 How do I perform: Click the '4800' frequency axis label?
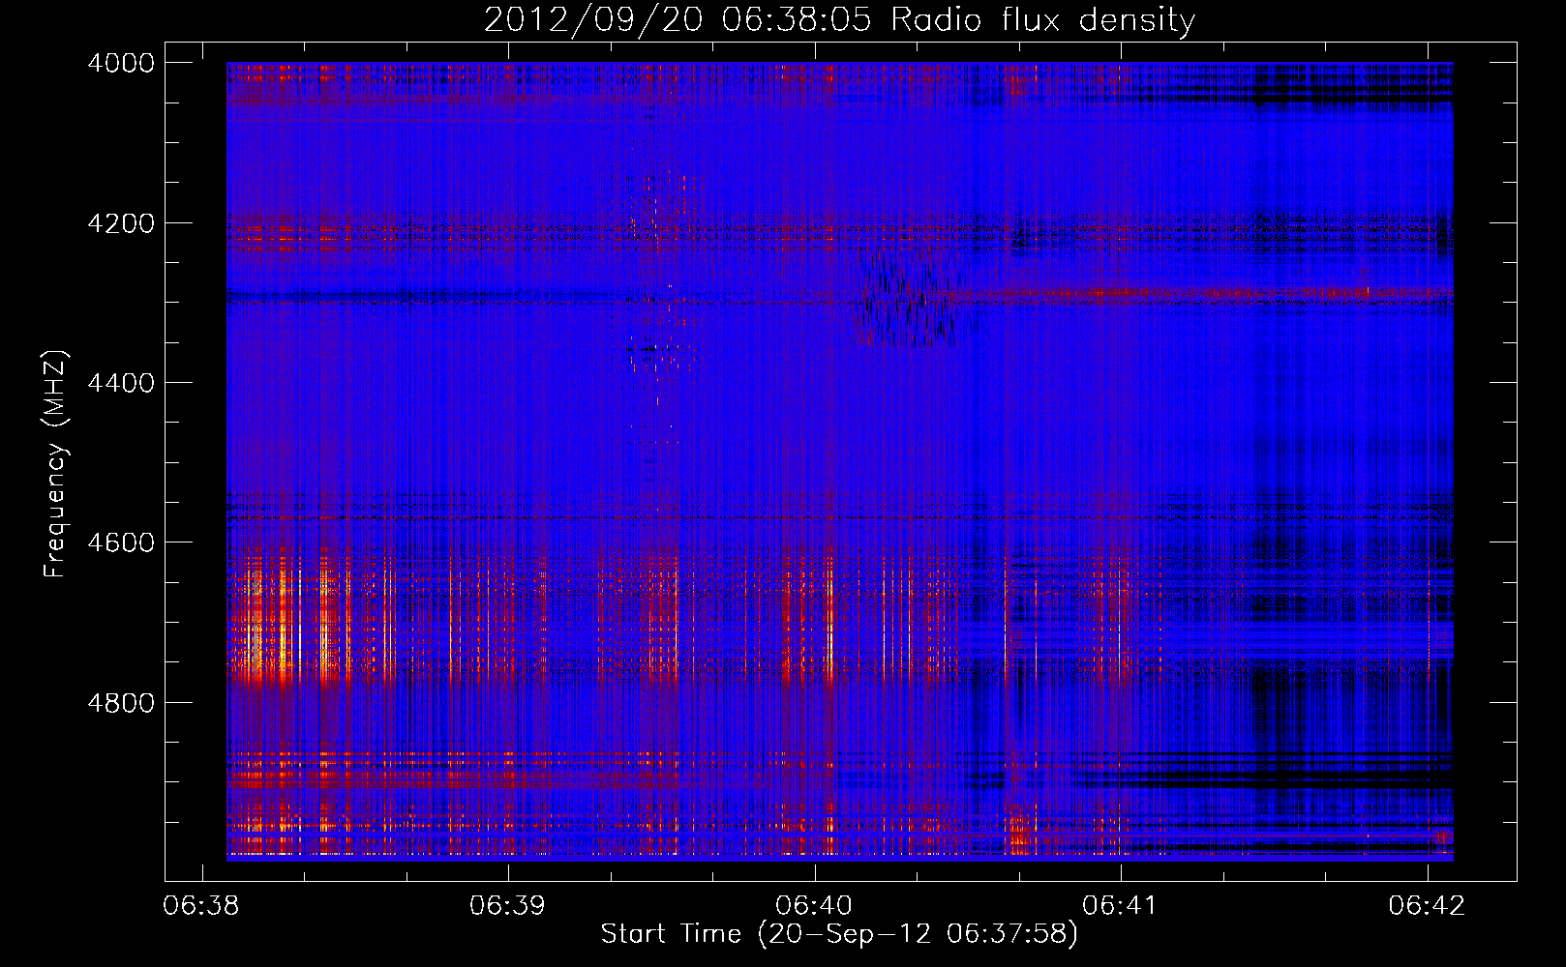(x=121, y=702)
